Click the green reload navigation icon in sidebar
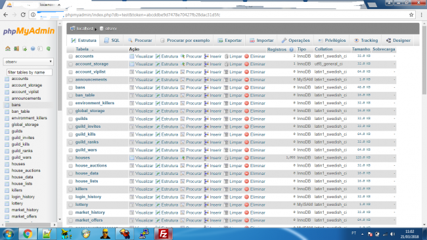 49,49
